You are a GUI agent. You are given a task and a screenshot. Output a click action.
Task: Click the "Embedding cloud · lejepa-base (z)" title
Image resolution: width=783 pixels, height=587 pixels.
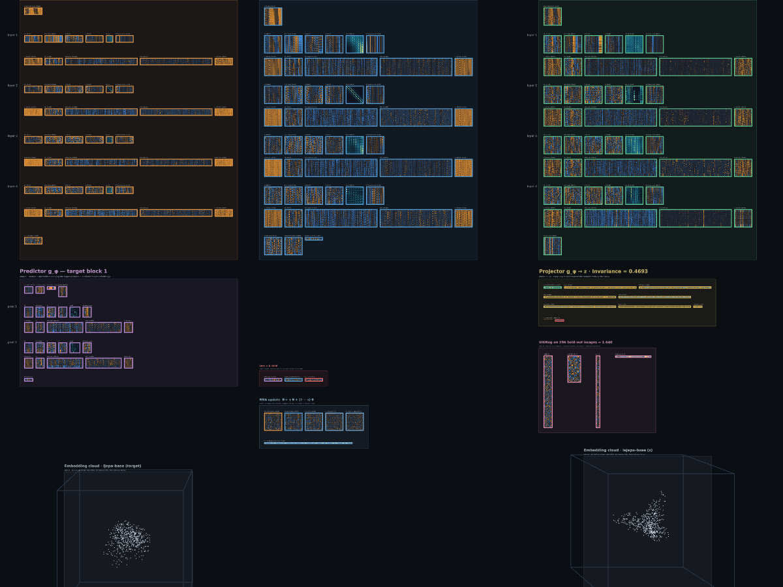coord(618,450)
